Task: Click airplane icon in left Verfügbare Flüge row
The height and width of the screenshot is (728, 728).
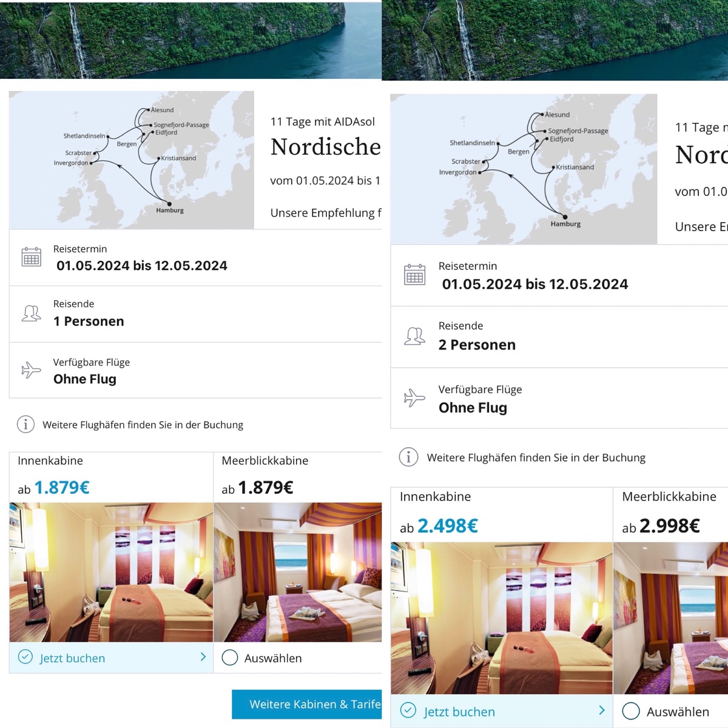Action: (31, 369)
